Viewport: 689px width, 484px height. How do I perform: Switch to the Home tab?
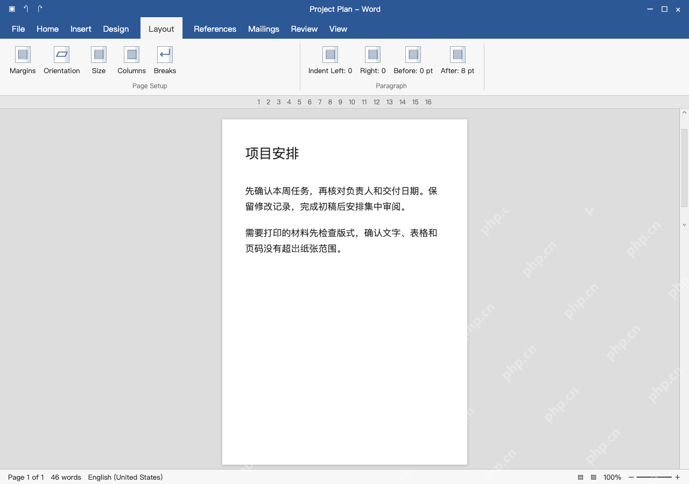pos(47,29)
